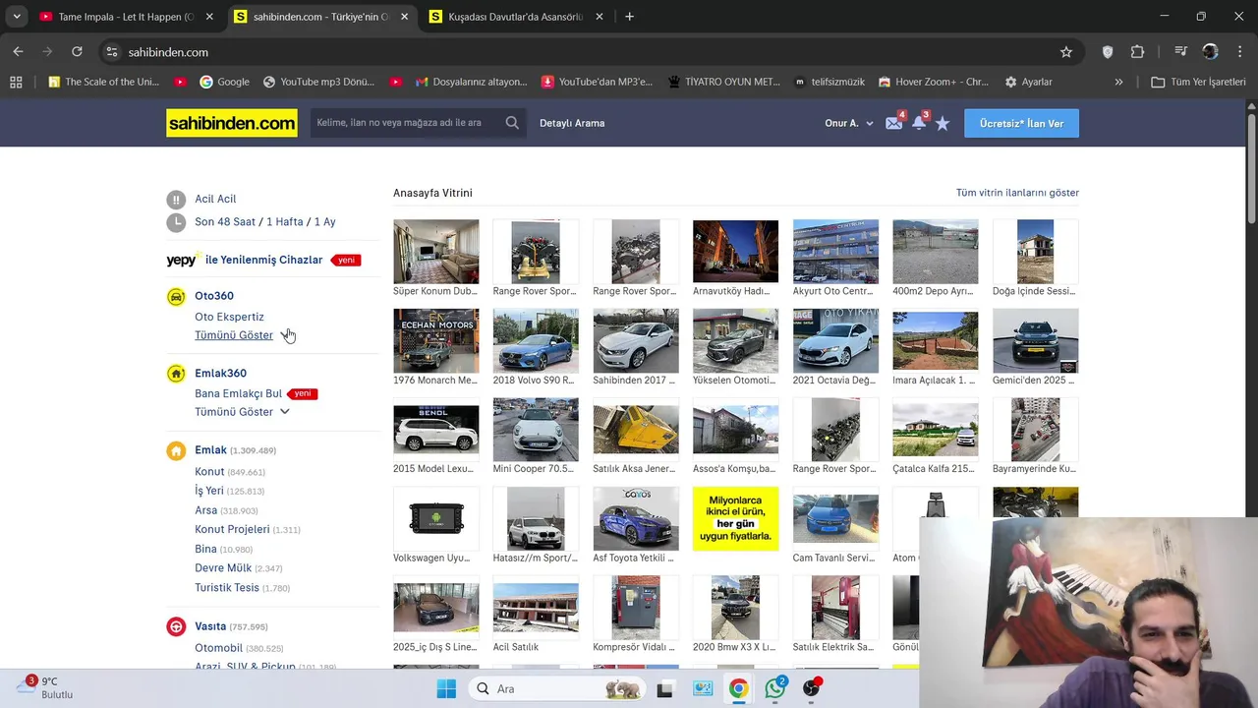Open Detaylı Arama link
This screenshot has height=708, width=1258.
click(x=572, y=123)
